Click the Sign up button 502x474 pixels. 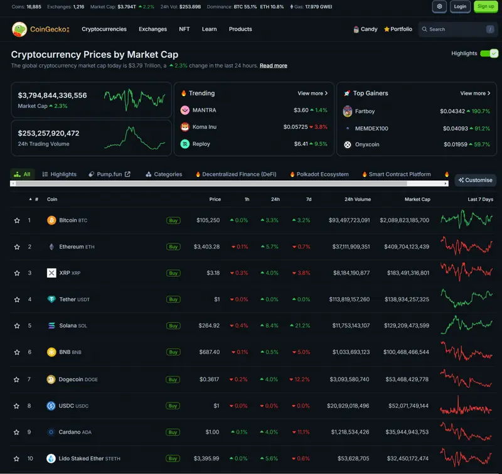pyautogui.click(x=485, y=6)
